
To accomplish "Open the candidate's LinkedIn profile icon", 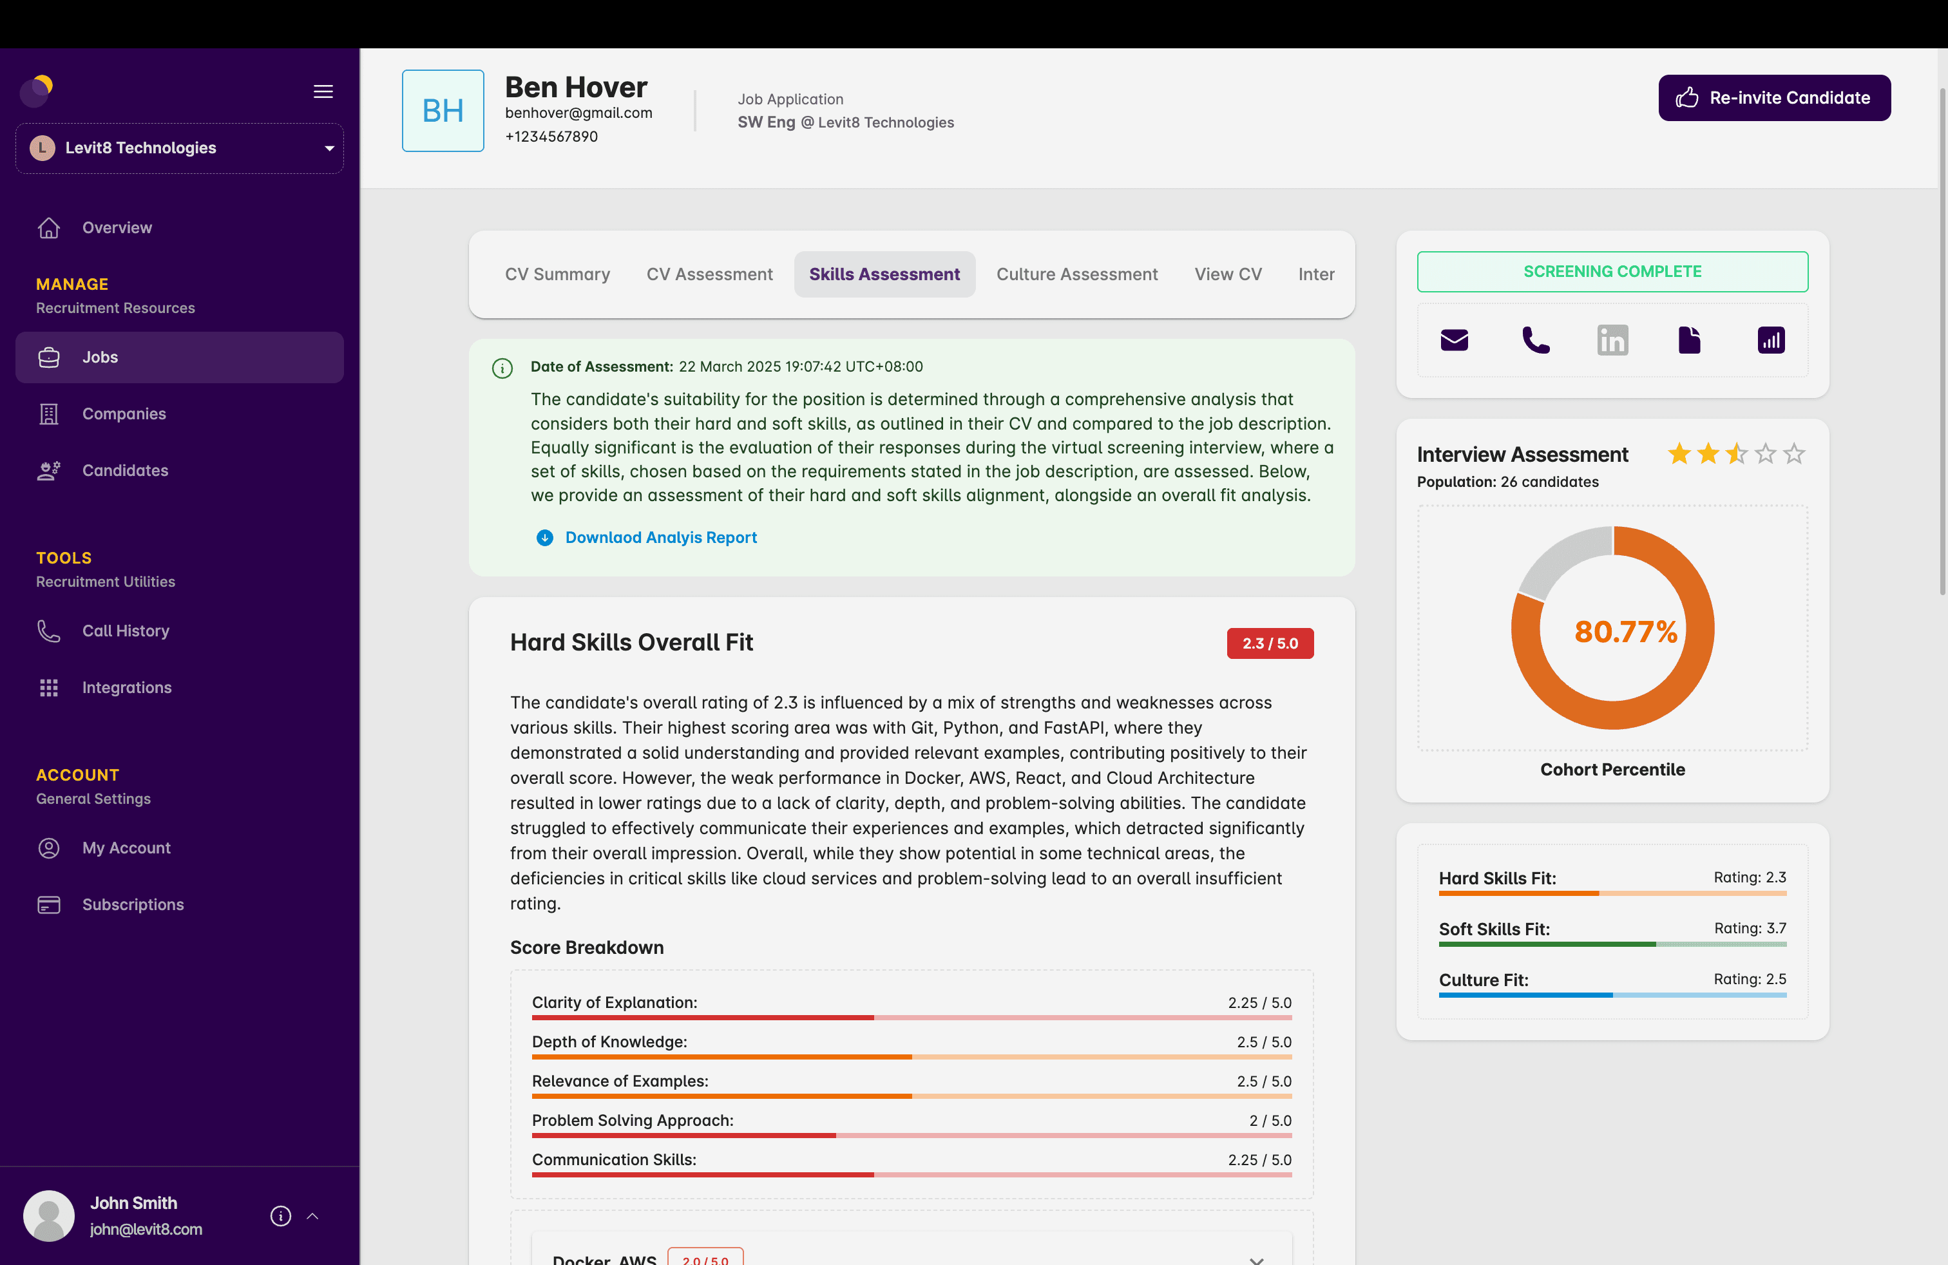I will point(1612,339).
